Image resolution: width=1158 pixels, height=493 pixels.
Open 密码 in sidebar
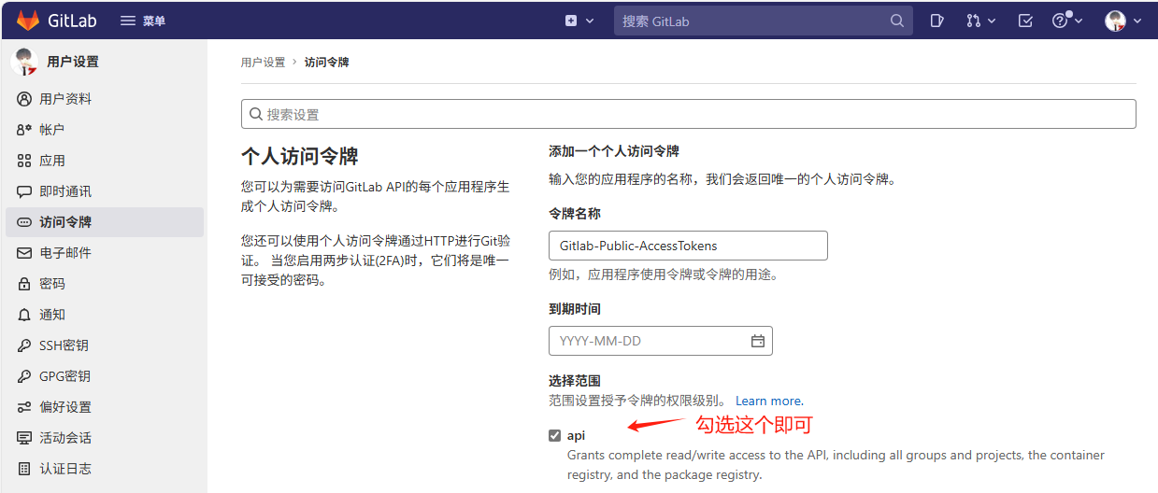(x=105, y=284)
